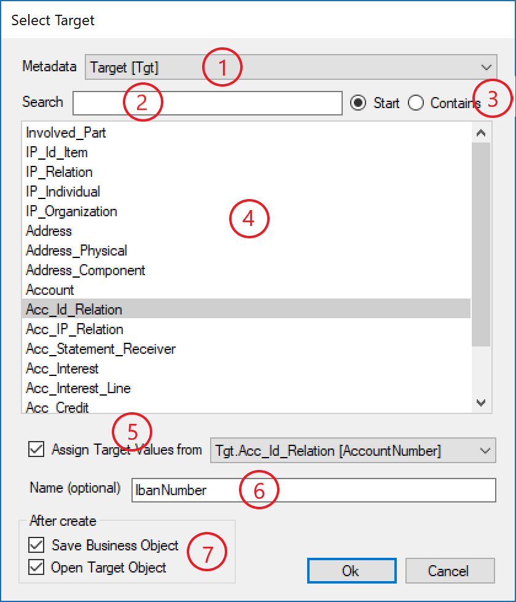The height and width of the screenshot is (602, 516).
Task: Choose IP_Organization from the target list
Action: 71,211
